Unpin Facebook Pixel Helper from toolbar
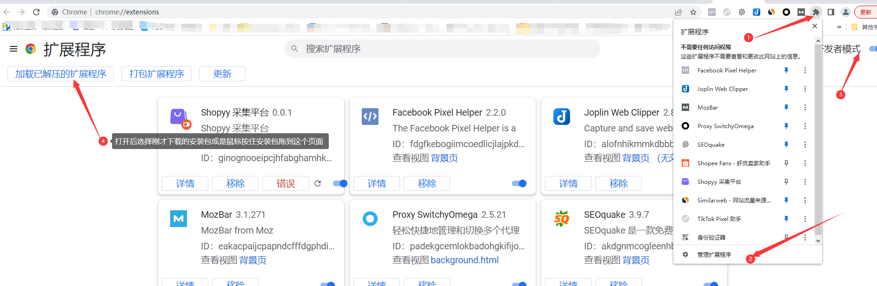The height and width of the screenshot is (286, 877). pyautogui.click(x=786, y=71)
